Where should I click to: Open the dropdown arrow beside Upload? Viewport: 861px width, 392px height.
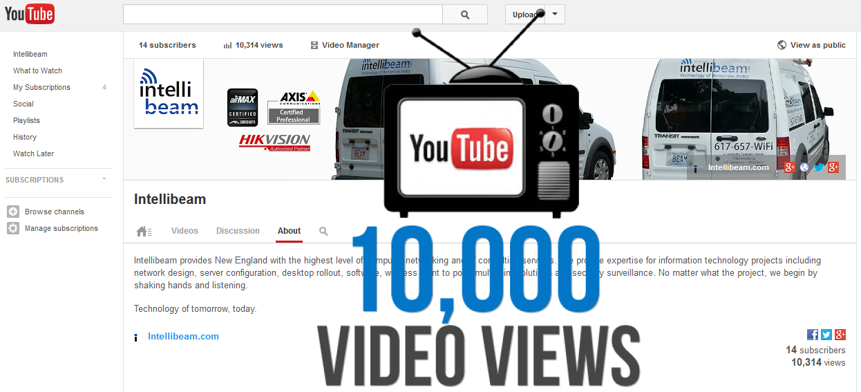555,15
